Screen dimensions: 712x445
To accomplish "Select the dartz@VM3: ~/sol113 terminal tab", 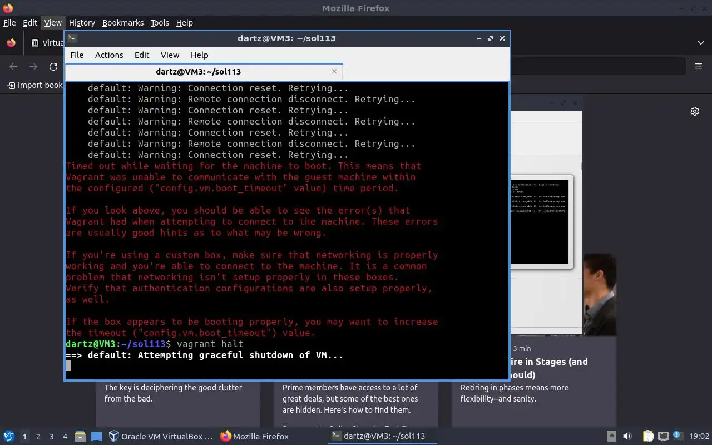I will 204,72.
